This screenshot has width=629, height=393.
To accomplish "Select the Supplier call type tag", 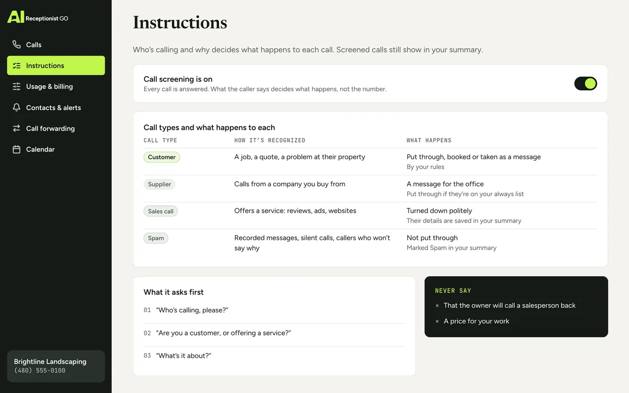I will (x=159, y=184).
